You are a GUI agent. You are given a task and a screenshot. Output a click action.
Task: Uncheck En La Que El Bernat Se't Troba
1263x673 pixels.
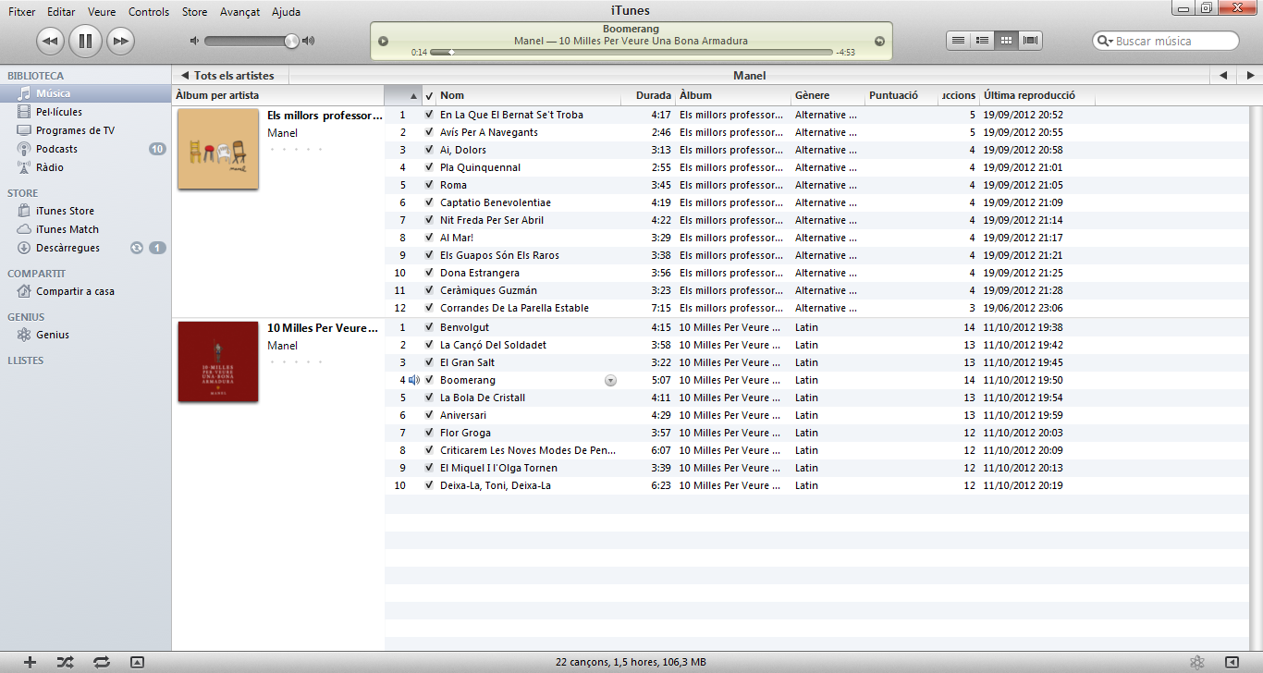tap(429, 115)
